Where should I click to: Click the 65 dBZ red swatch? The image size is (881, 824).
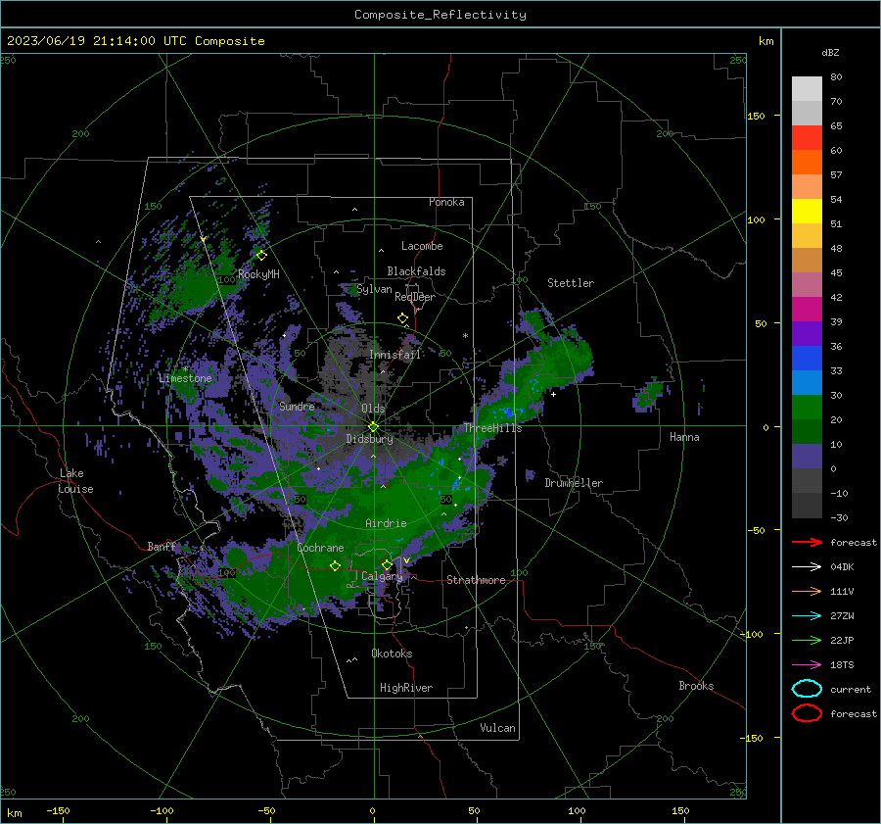(807, 137)
